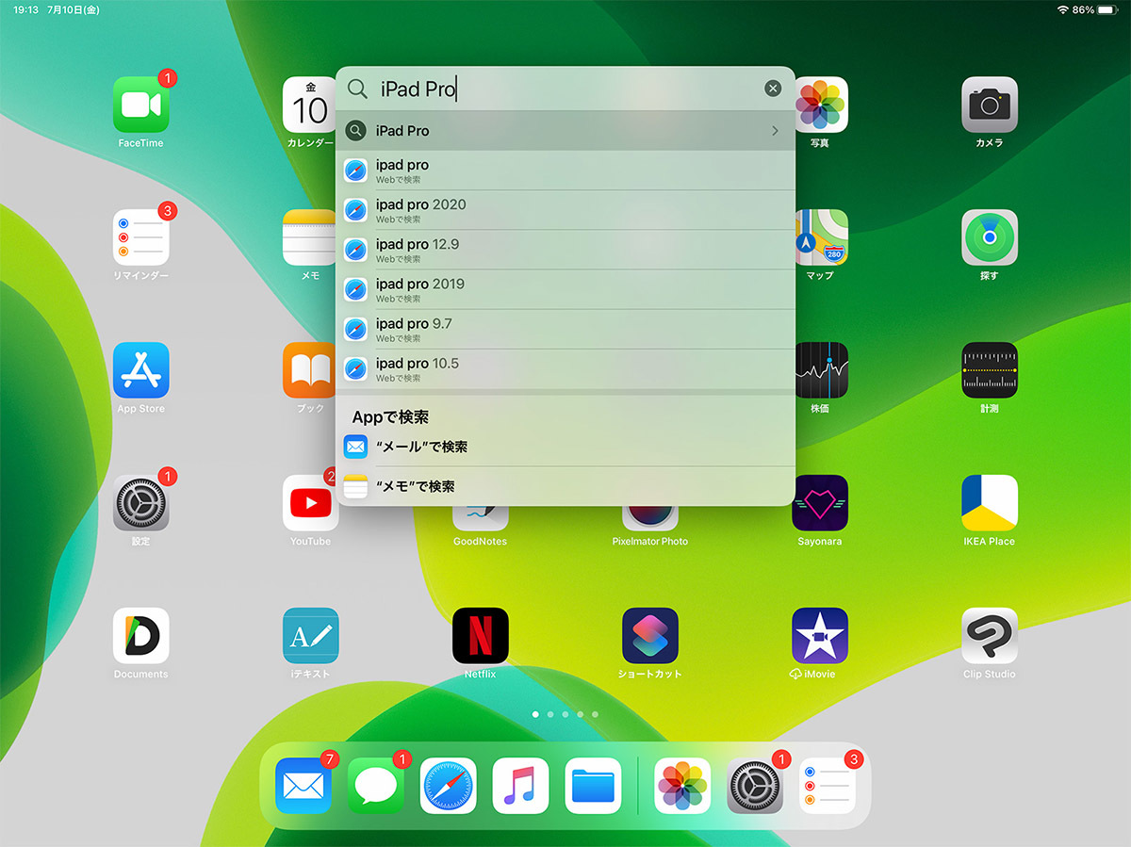Viewport: 1131px width, 847px height.
Task: Launch IKEA Place
Action: (x=990, y=503)
